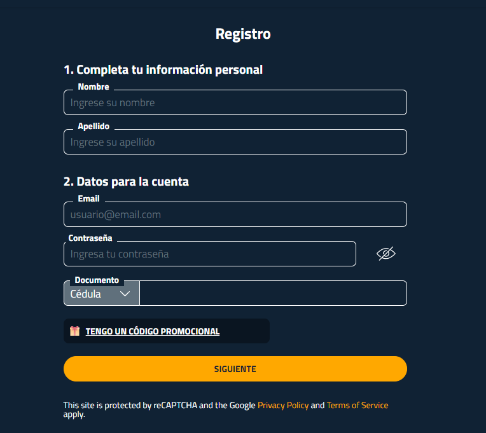Expand the Cédula dropdown chevron arrow

point(125,294)
